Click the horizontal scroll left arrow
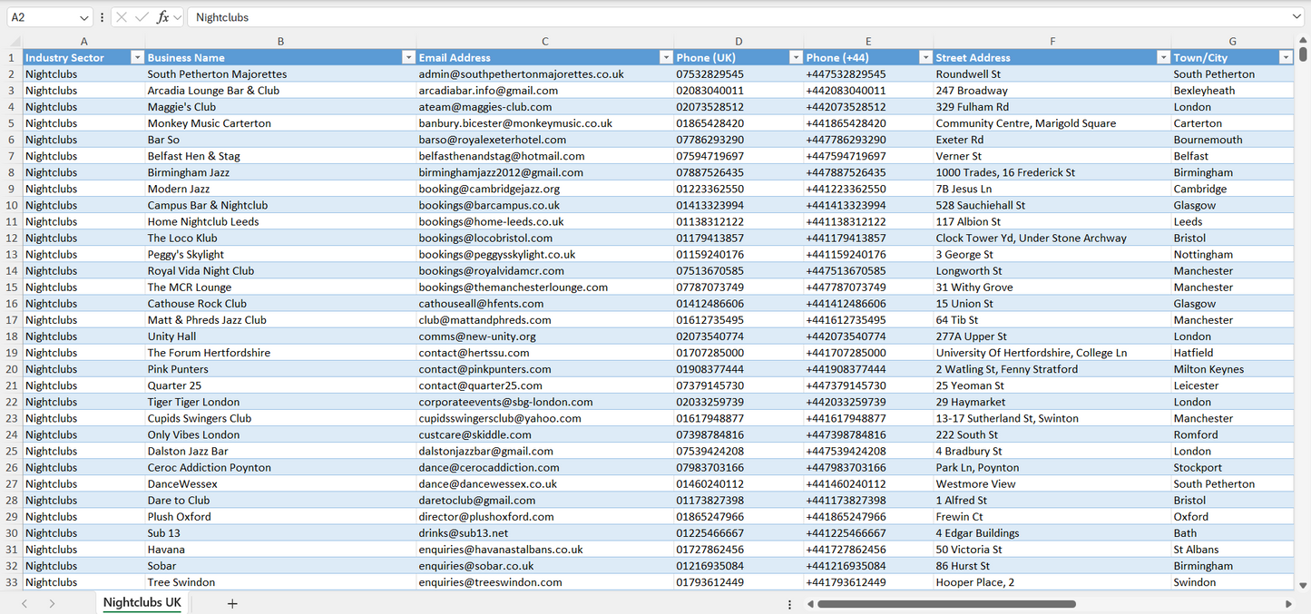Screen dimensions: 1311x614 pyautogui.click(x=810, y=603)
